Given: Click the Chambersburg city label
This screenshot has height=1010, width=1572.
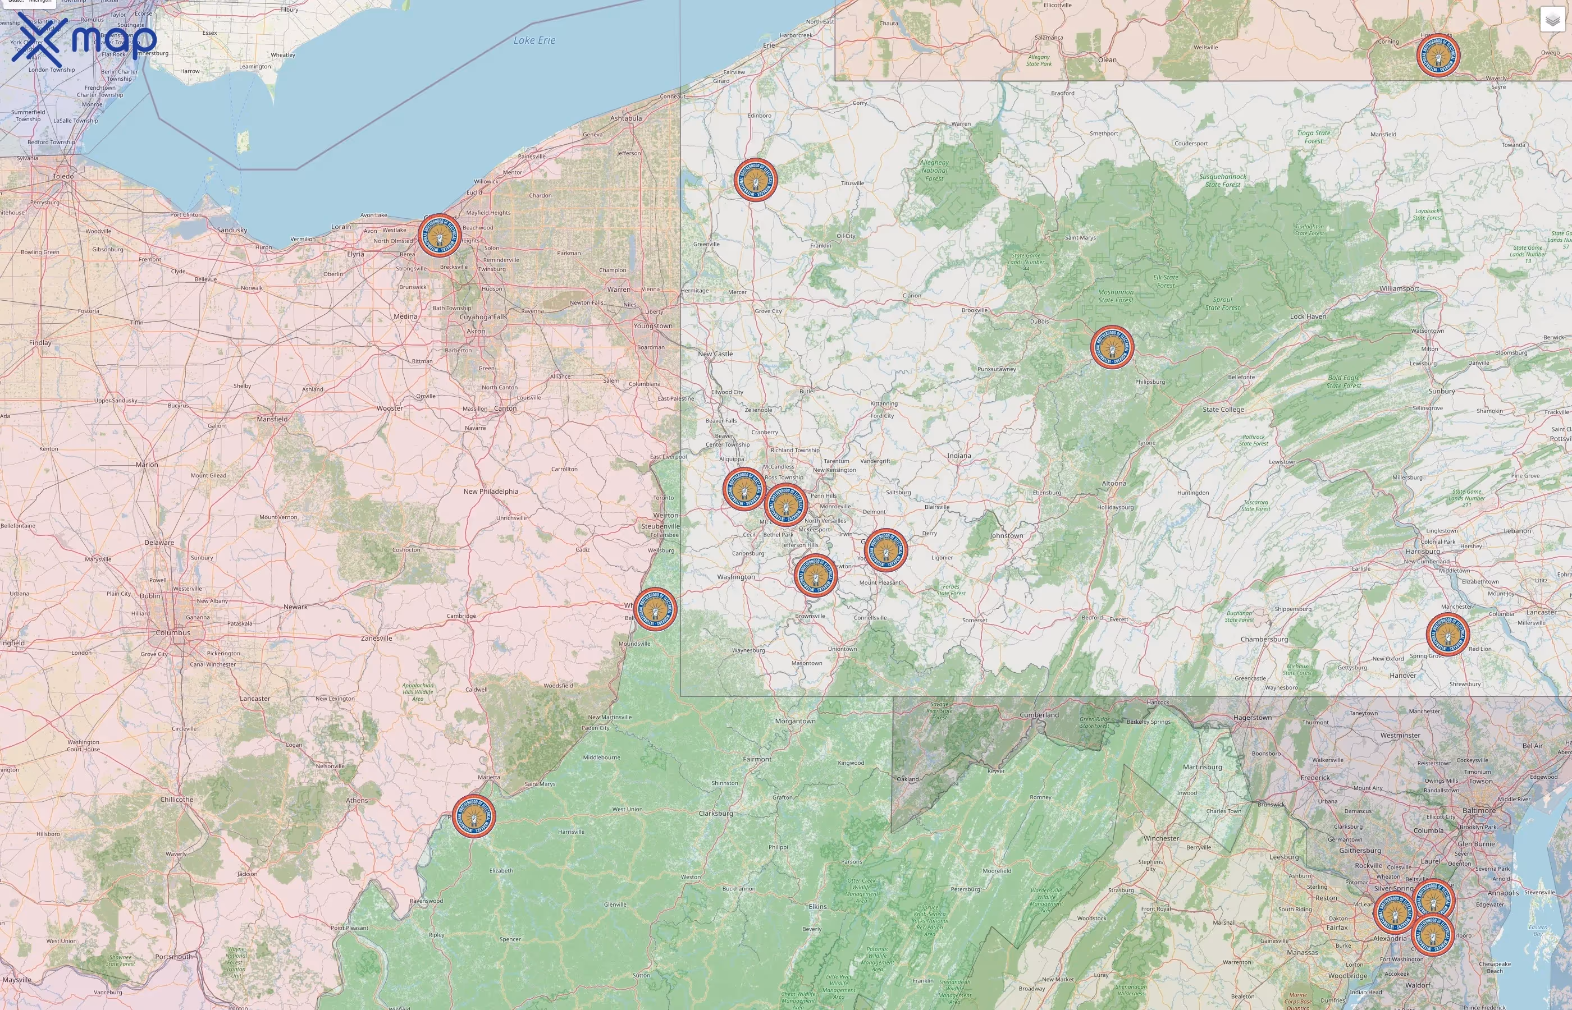Looking at the screenshot, I should (x=1264, y=639).
